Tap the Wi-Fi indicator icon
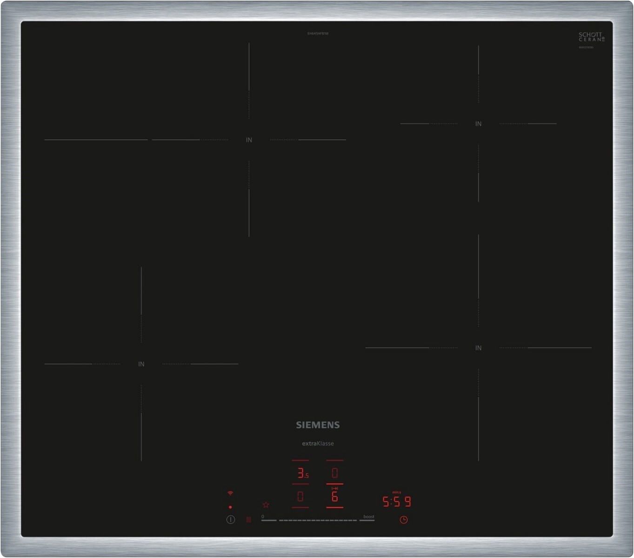Image resolution: width=634 pixels, height=558 pixels. click(x=230, y=493)
